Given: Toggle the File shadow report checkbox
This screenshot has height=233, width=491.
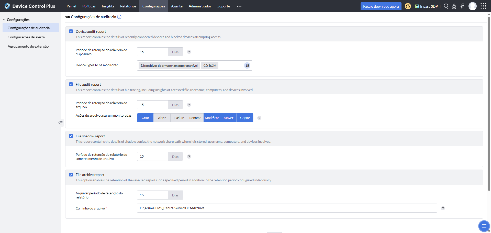Looking at the screenshot, I should [71, 136].
